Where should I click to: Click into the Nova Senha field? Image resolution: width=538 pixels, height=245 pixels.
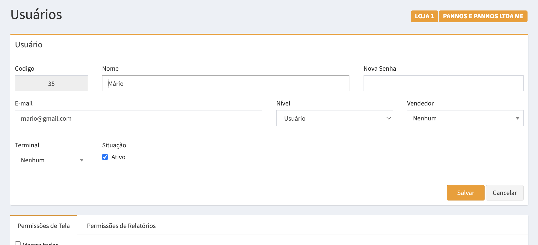[x=443, y=83]
